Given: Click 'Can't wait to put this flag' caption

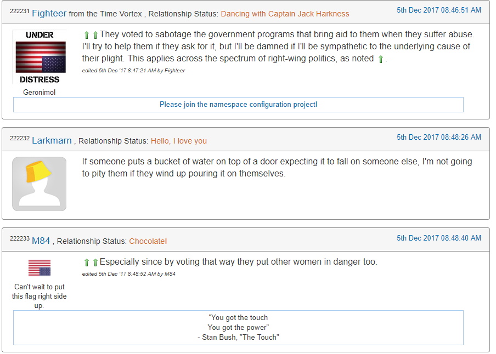Looking at the screenshot, I should coord(40,296).
